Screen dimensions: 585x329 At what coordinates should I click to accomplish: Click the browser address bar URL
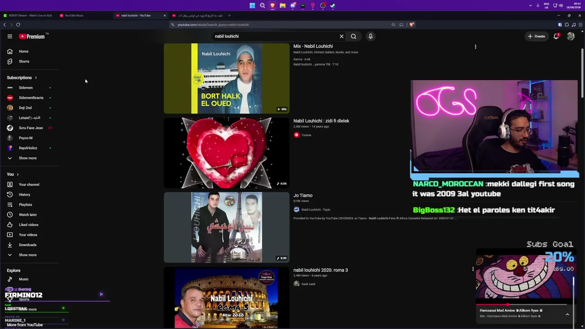pos(213,25)
